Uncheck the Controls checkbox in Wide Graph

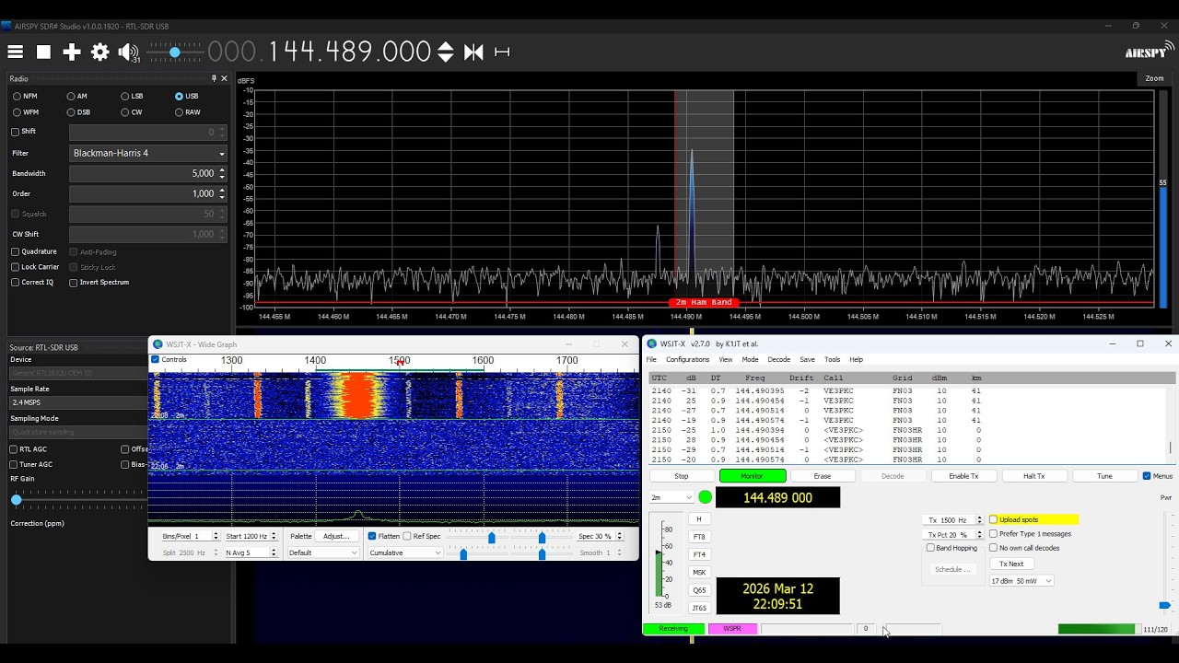click(x=155, y=359)
